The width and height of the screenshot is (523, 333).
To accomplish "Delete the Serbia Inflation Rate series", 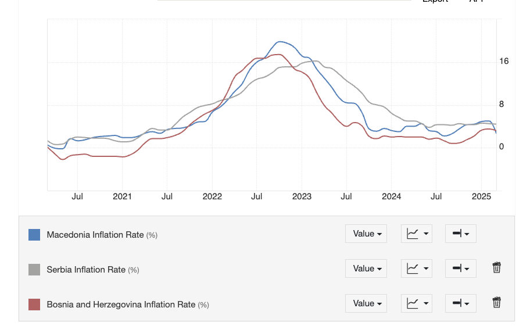I will point(496,268).
